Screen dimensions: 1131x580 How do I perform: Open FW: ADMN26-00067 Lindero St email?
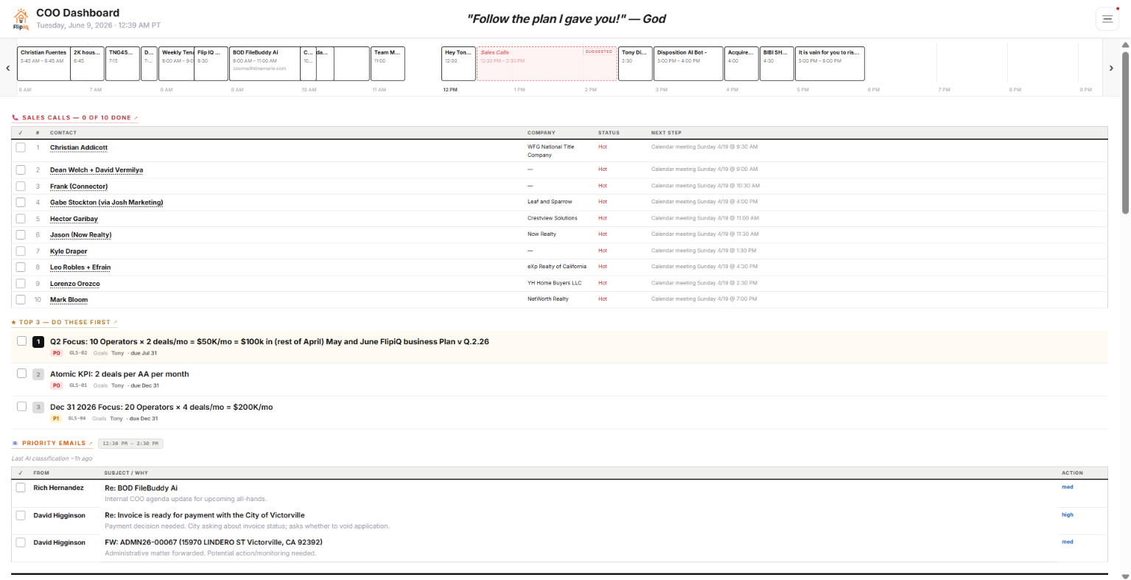click(214, 542)
